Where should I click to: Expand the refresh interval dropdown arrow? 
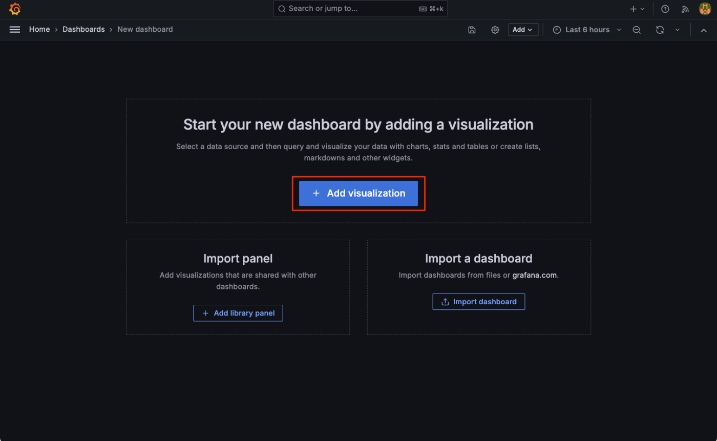(x=677, y=30)
